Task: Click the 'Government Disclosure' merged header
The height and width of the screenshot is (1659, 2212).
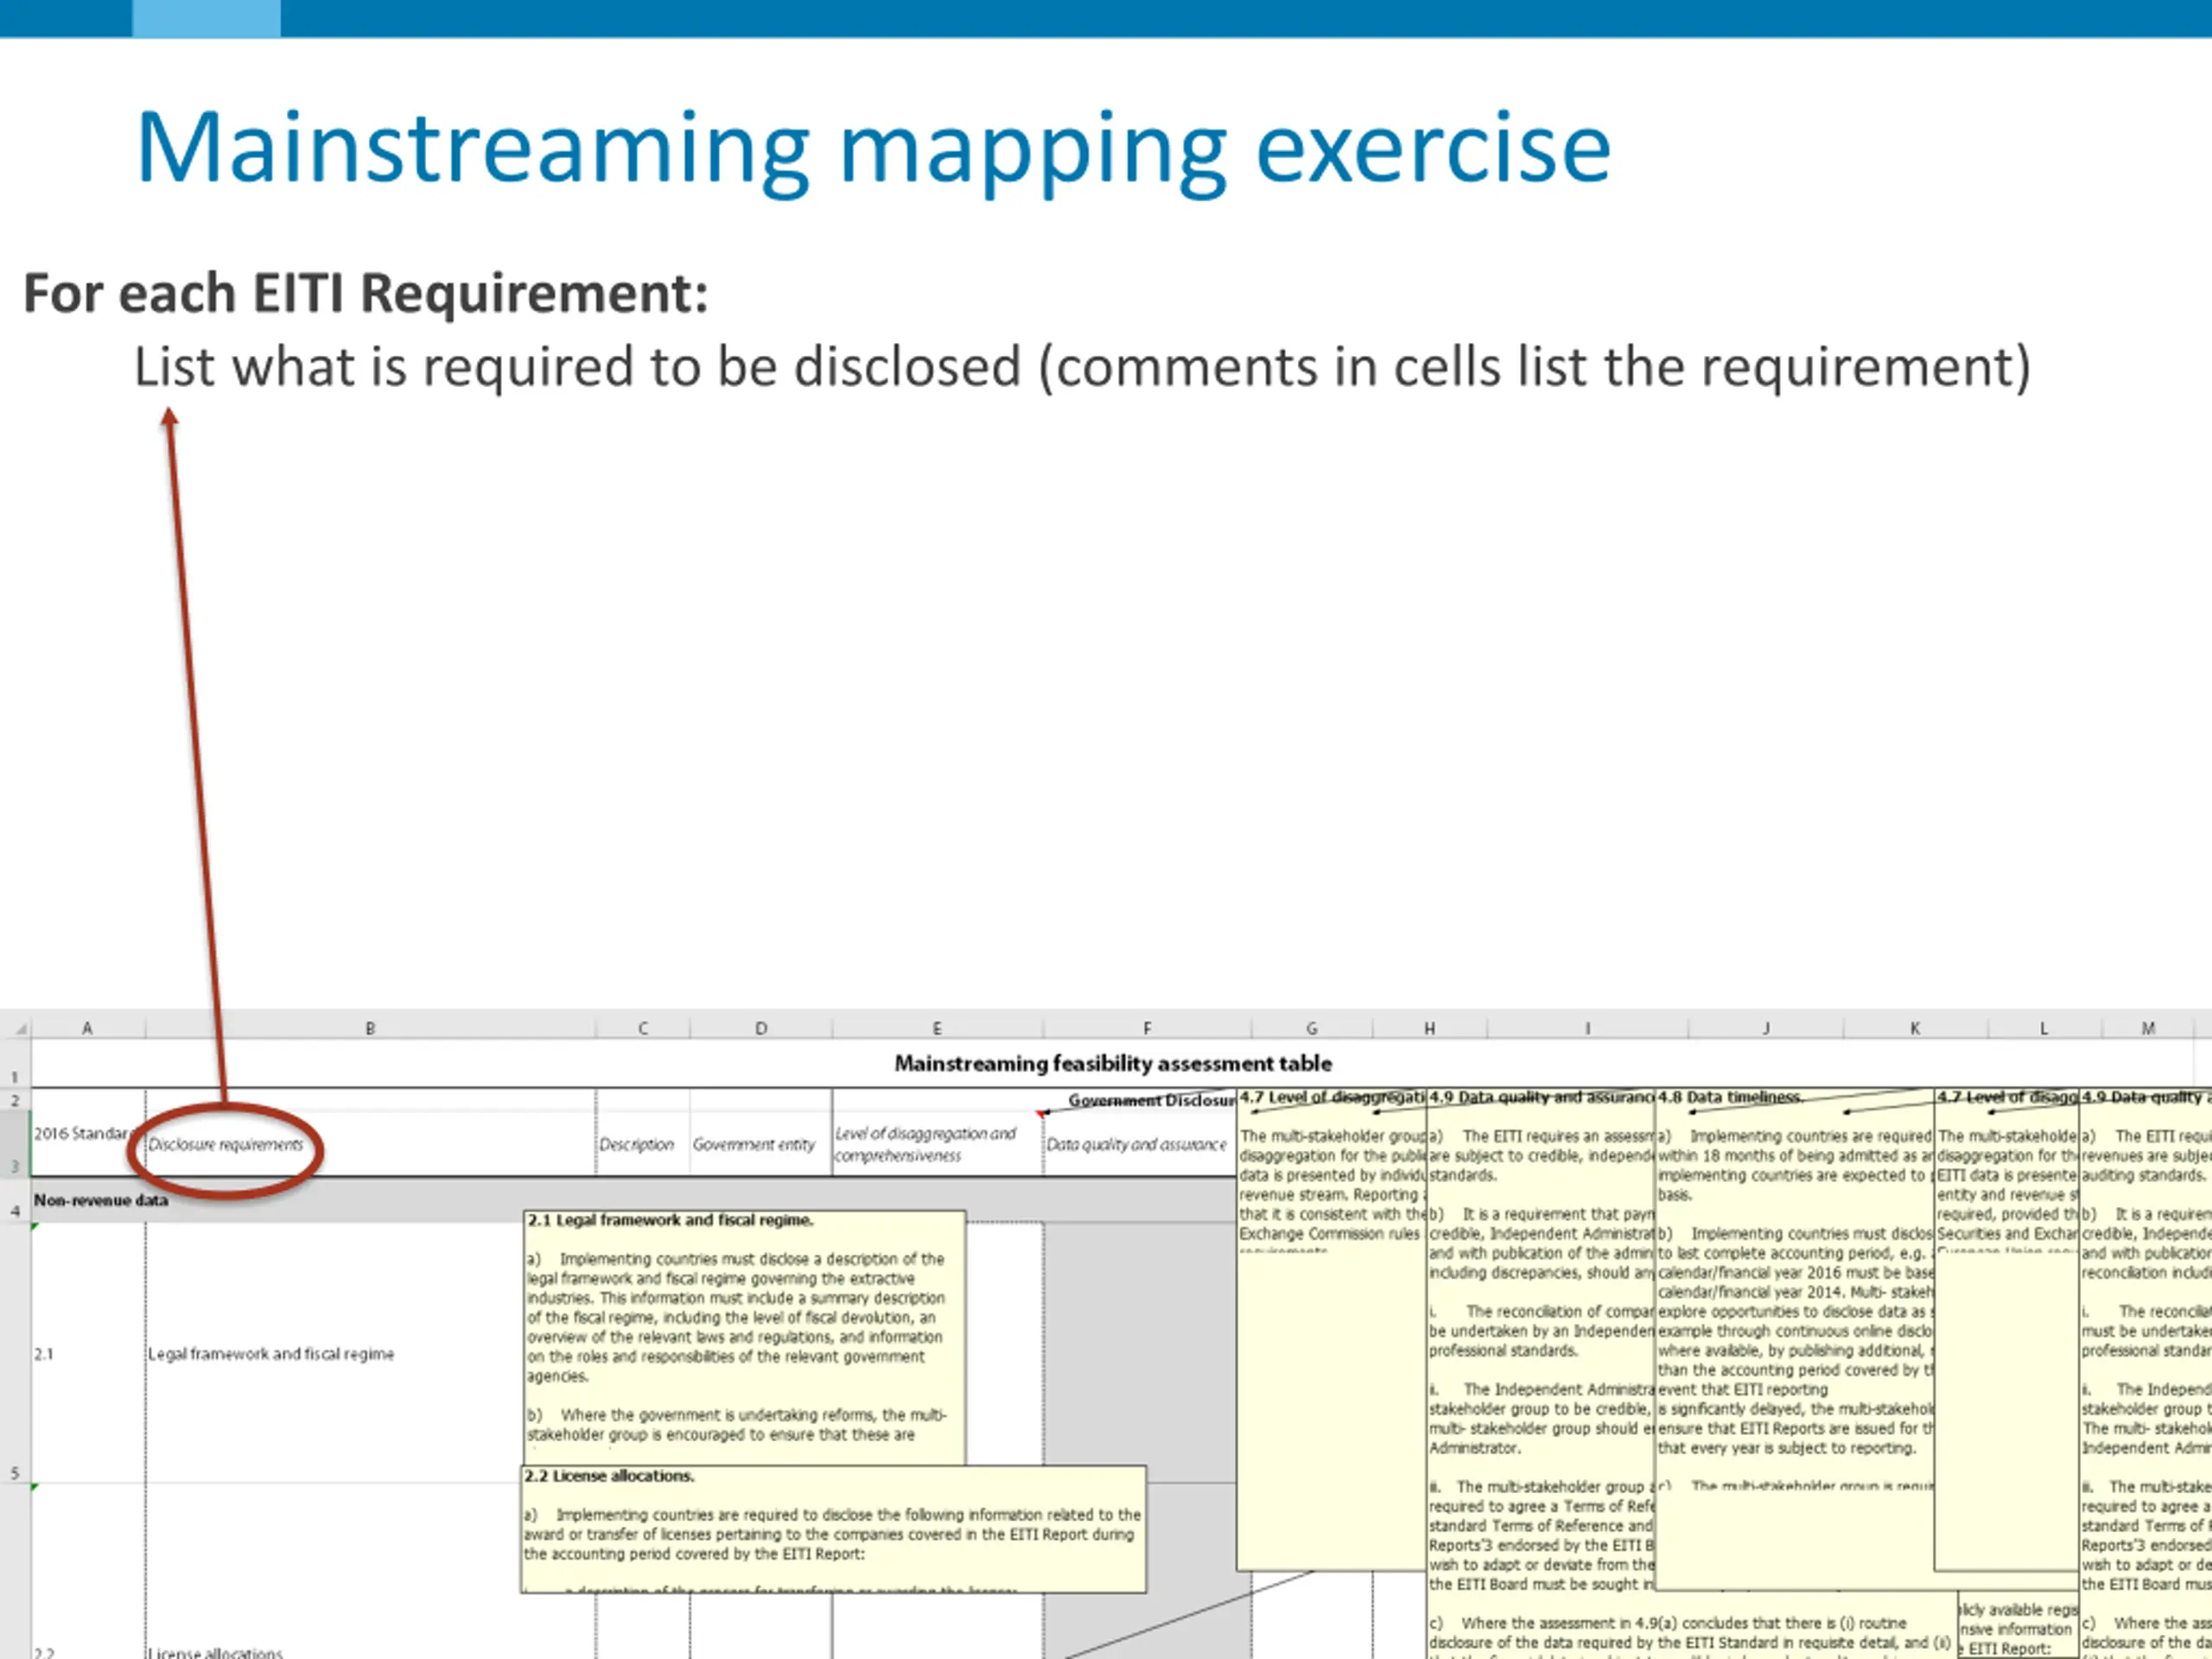Action: (1150, 1100)
